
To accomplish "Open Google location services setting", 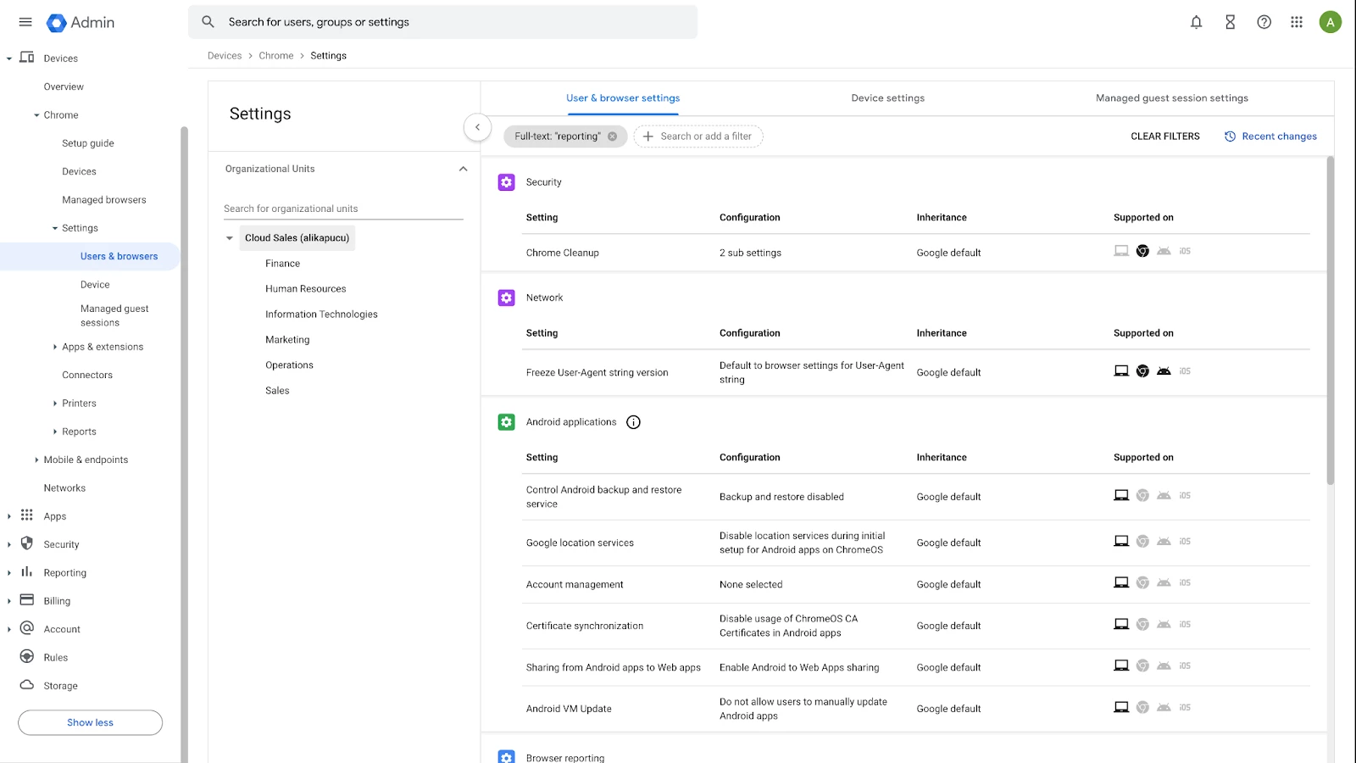I will pyautogui.click(x=917, y=543).
